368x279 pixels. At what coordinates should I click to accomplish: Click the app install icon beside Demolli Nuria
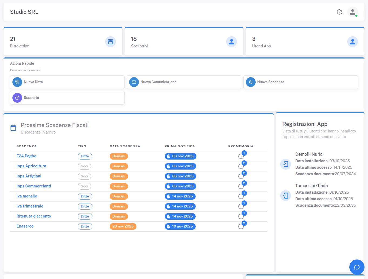tap(286, 164)
